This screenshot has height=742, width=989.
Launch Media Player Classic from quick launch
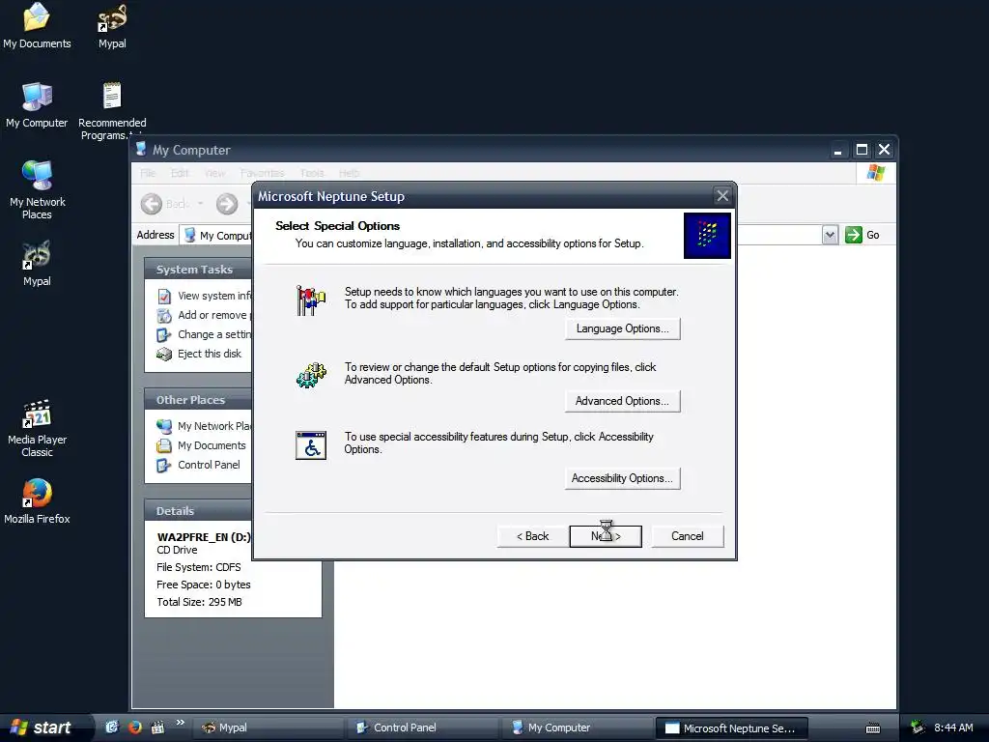[x=157, y=728]
